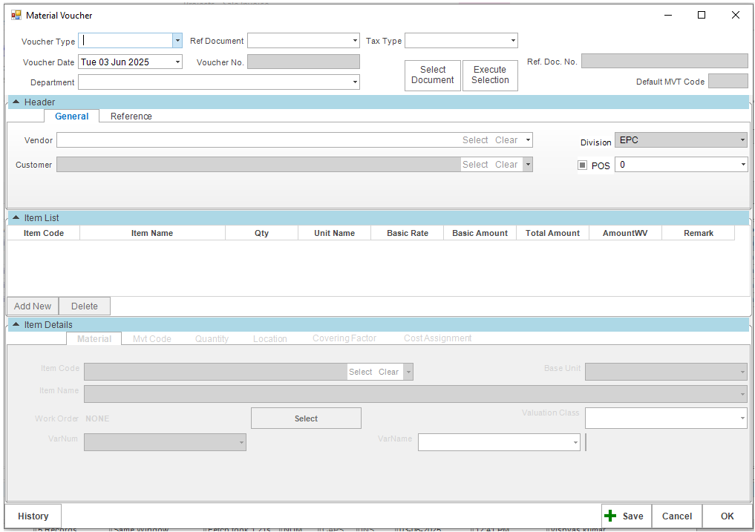Image resolution: width=755 pixels, height=532 pixels.
Task: Click the Select Document button
Action: pos(432,75)
